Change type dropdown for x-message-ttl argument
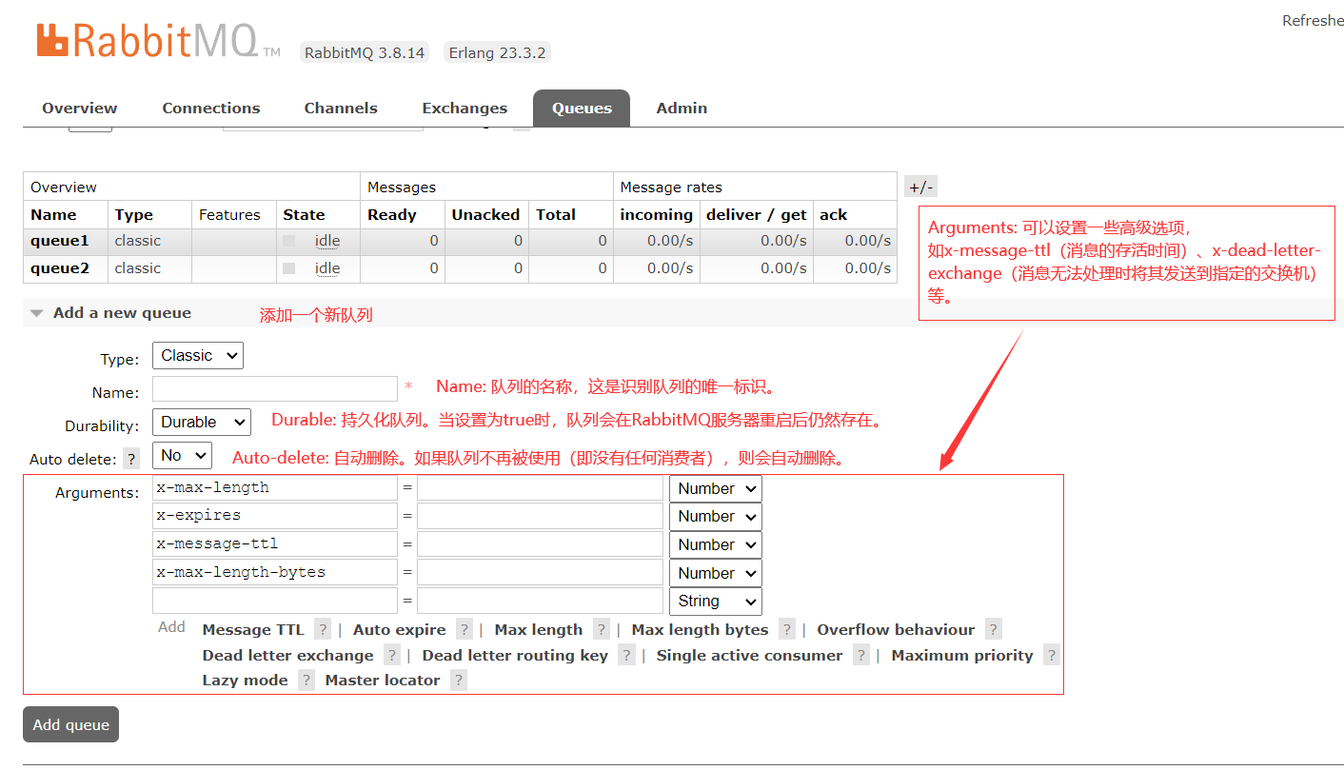The image size is (1344, 770). 716,545
